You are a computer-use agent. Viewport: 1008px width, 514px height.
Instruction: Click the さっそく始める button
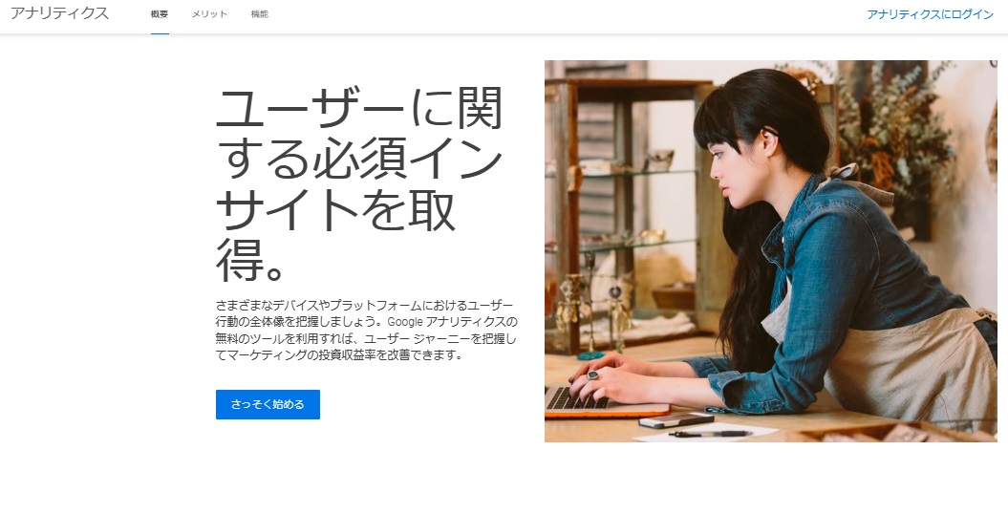pos(268,405)
